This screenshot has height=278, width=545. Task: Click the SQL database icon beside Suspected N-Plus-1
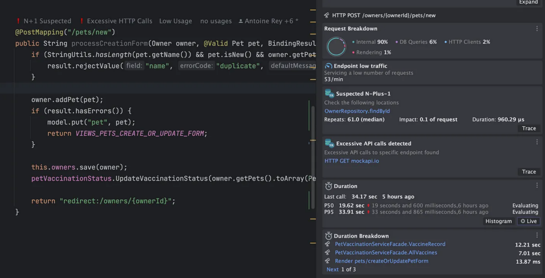[329, 93]
